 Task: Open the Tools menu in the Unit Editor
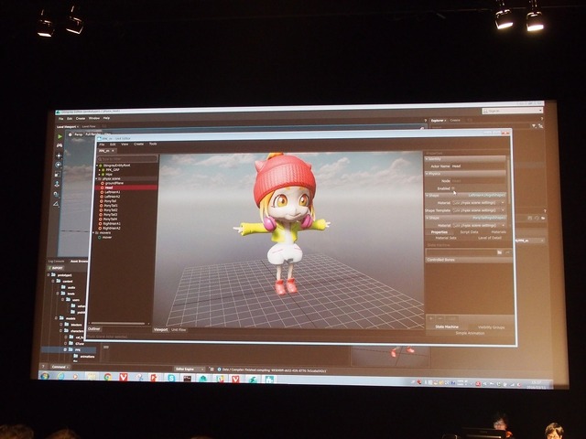(x=153, y=145)
